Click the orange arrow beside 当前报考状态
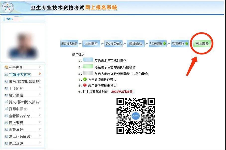This screenshot has width=226, height=150. click(40, 74)
